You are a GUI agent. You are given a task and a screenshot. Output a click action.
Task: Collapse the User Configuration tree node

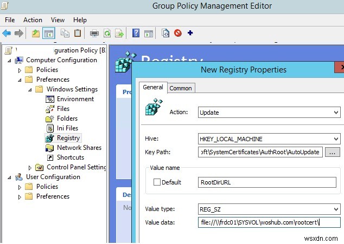pyautogui.click(x=9, y=177)
